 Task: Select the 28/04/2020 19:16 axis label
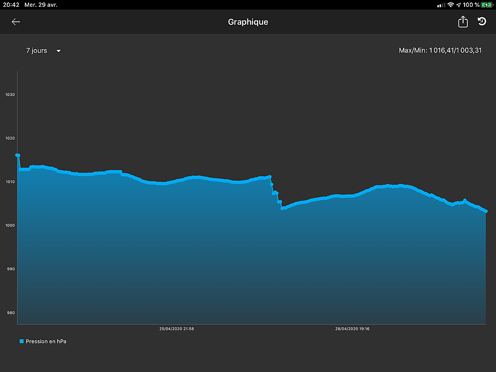352,329
